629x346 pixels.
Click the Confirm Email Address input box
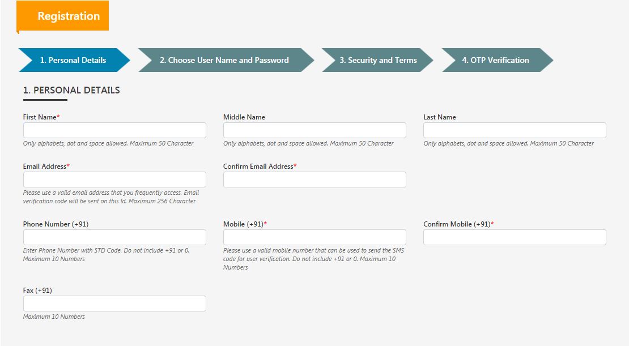(x=314, y=179)
